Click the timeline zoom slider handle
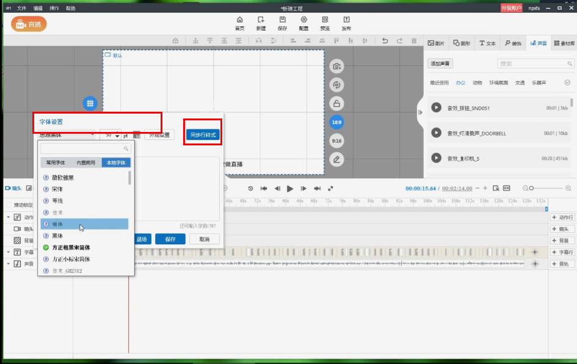The image size is (577, 364). pos(531,189)
